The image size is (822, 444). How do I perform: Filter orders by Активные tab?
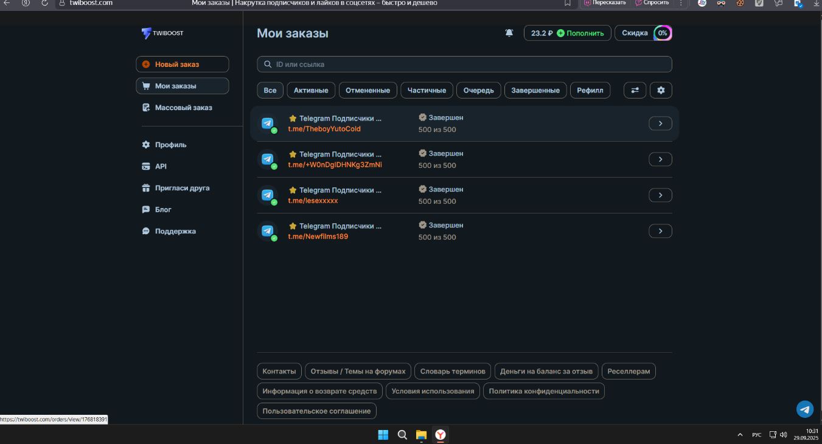(311, 90)
